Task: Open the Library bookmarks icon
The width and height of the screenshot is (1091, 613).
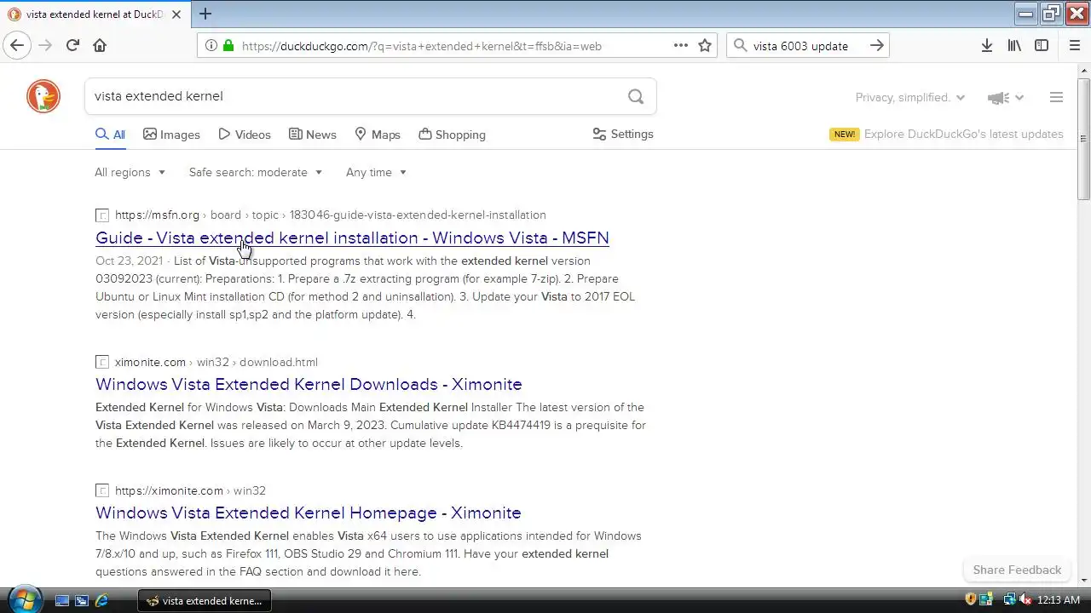Action: 1014,46
